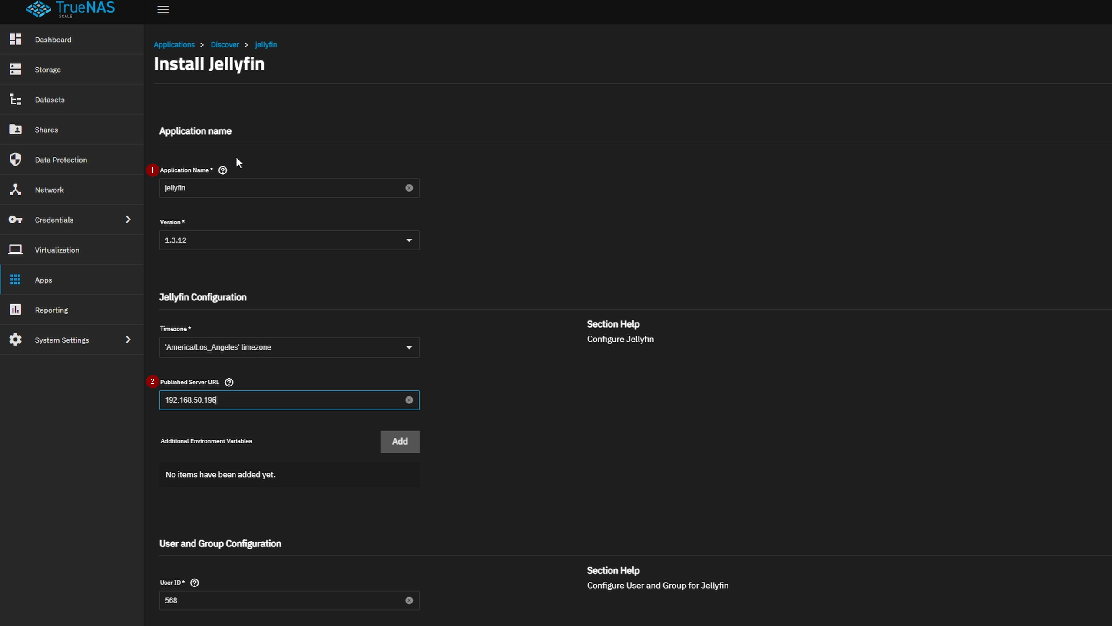This screenshot has height=626, width=1112.
Task: Click the Storage drives icon
Action: click(x=16, y=70)
